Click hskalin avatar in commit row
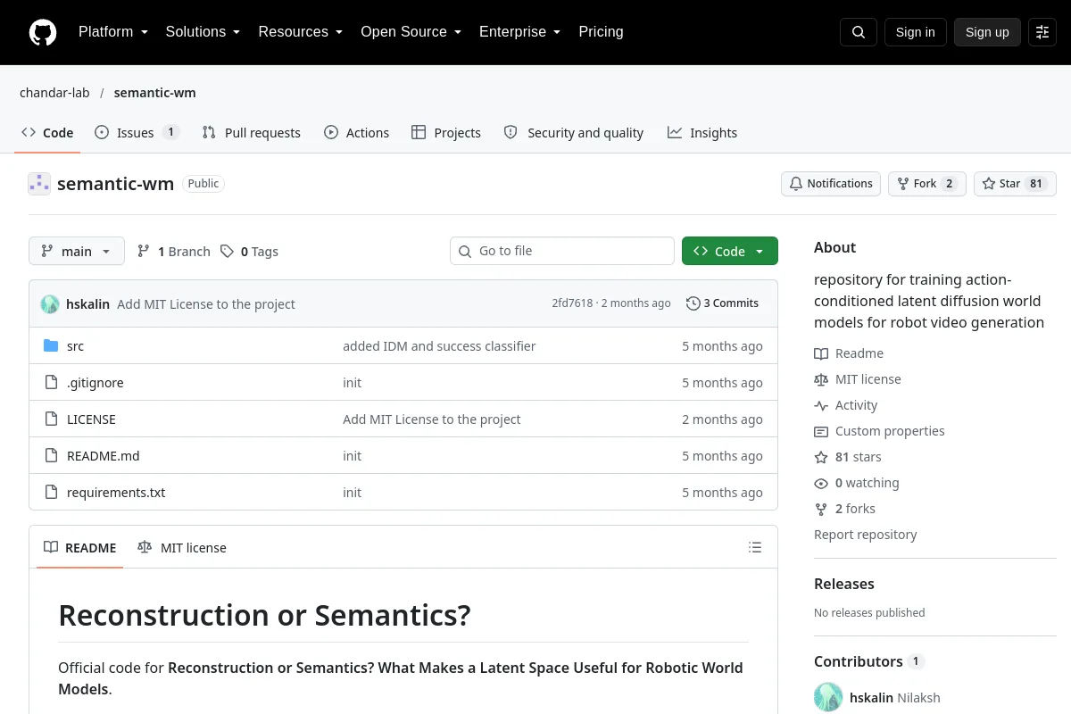 coord(50,304)
